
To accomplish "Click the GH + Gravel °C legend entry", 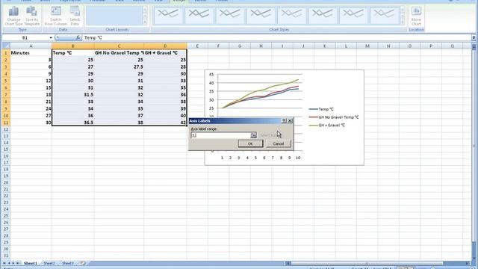I will (327, 125).
